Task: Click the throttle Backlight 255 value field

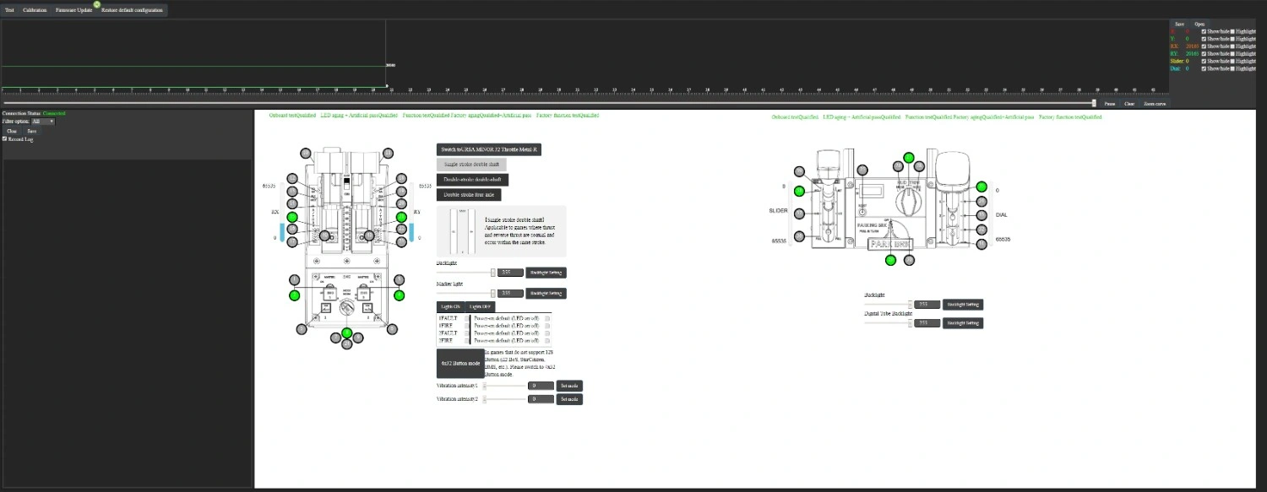Action: tap(510, 273)
